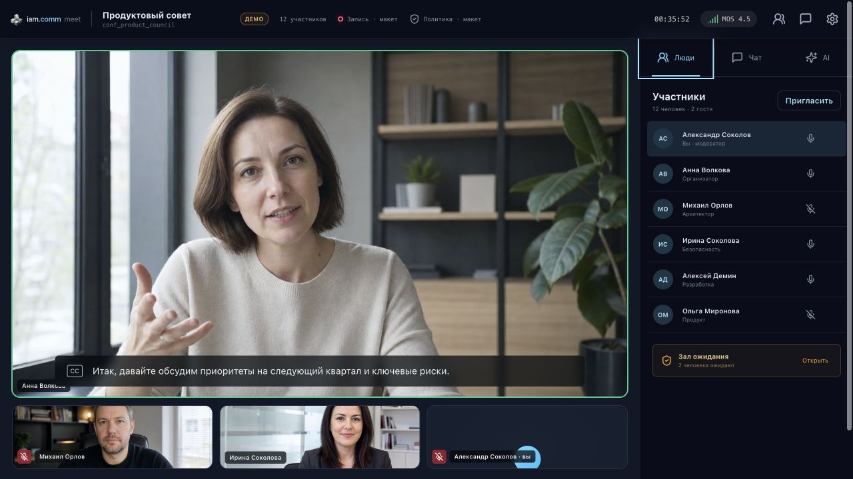Open chat using the header speech bubble icon
The width and height of the screenshot is (853, 479).
(x=806, y=19)
